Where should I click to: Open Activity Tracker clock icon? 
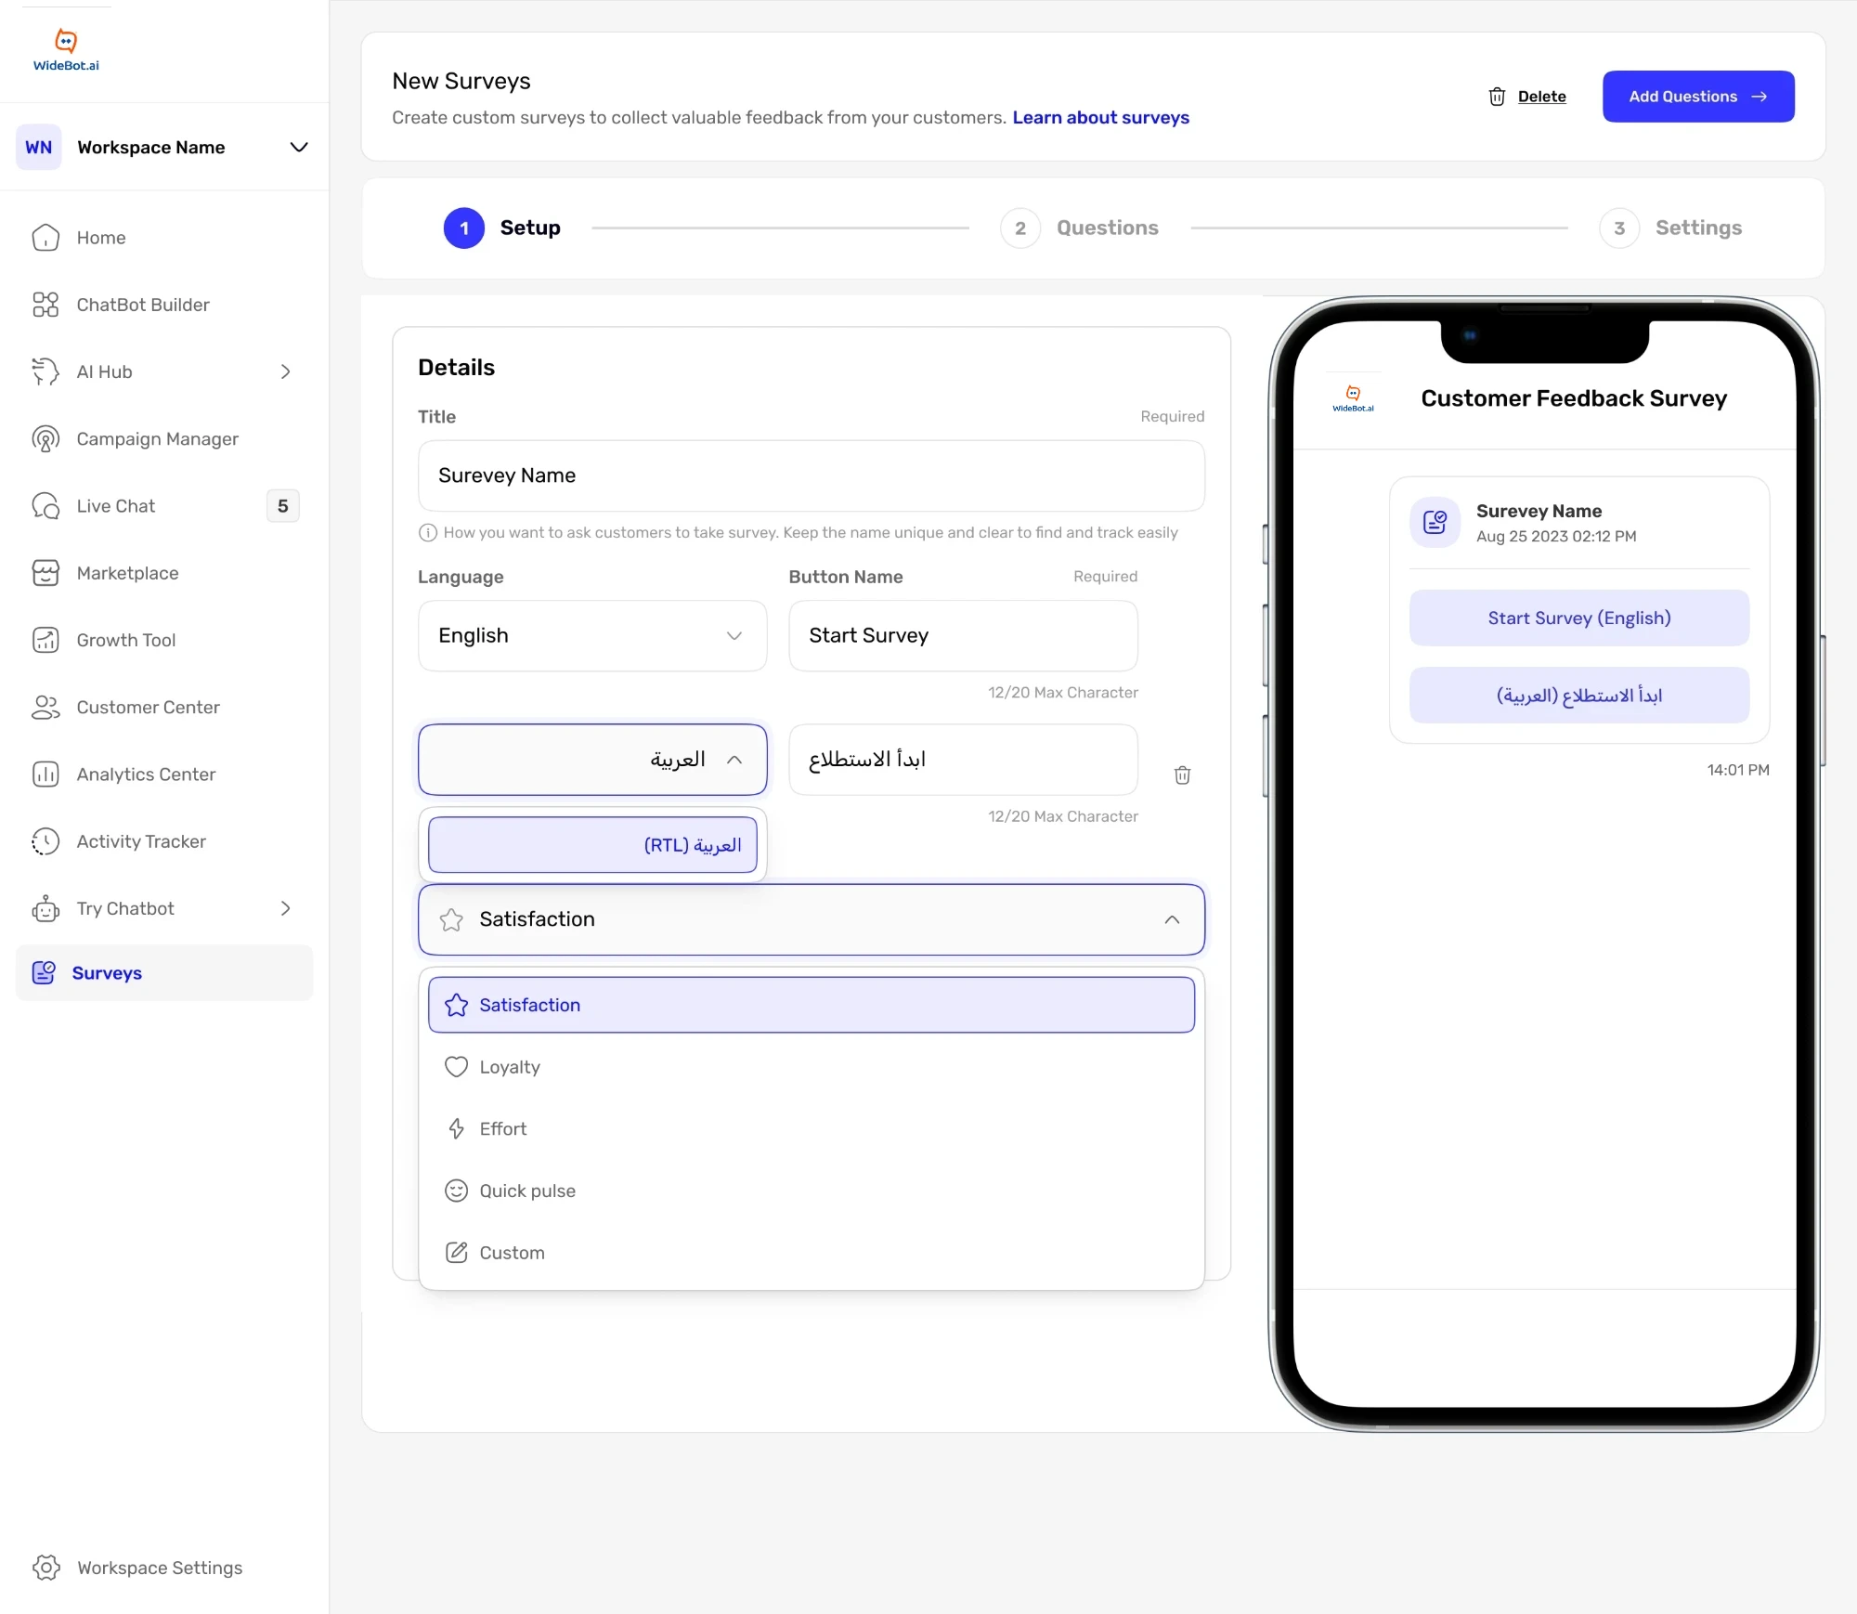(45, 841)
